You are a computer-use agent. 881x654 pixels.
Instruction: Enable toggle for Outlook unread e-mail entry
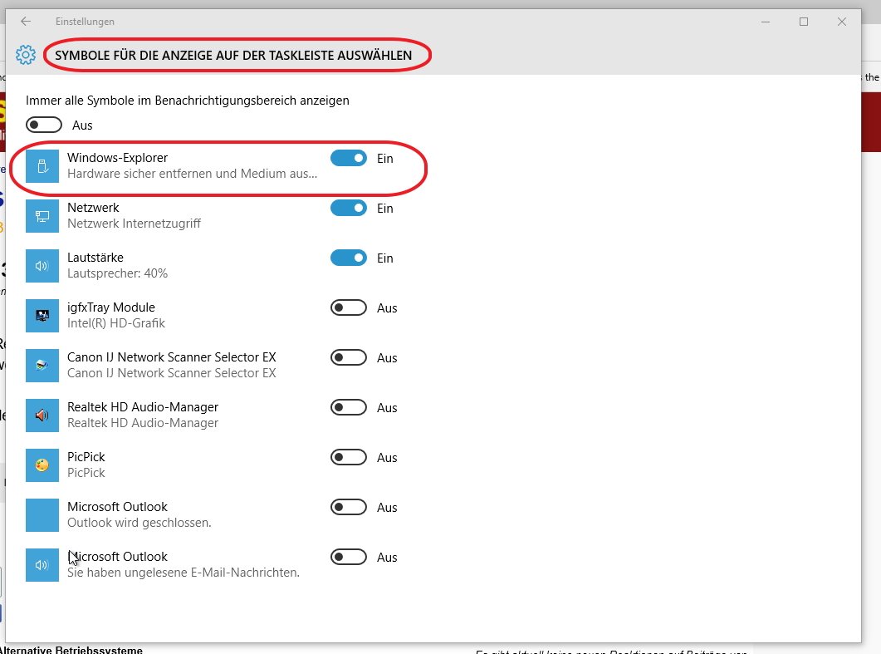click(349, 557)
